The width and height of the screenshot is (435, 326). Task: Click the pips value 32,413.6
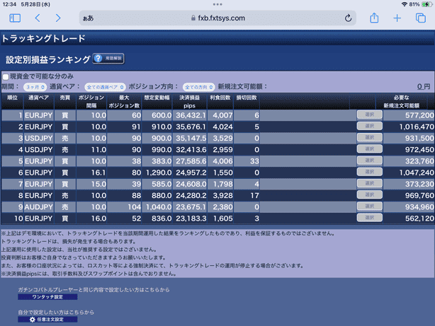click(x=191, y=150)
